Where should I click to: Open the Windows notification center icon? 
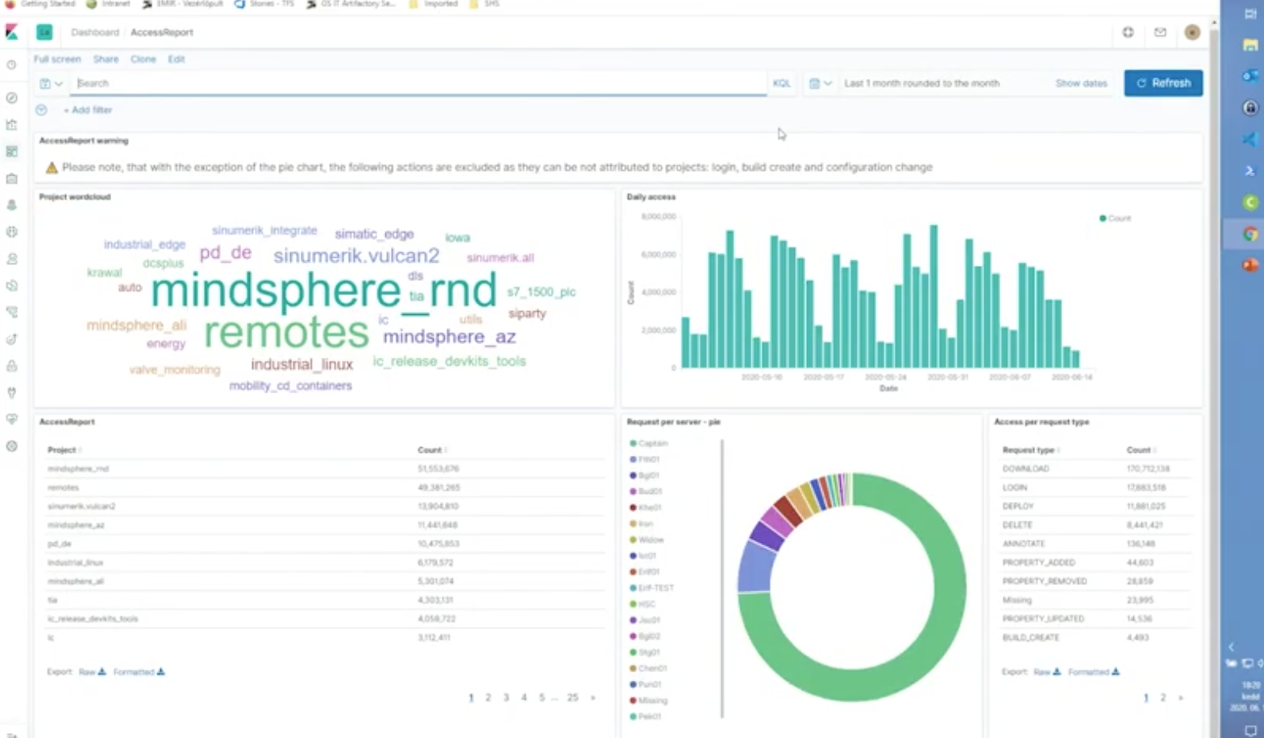click(1250, 731)
